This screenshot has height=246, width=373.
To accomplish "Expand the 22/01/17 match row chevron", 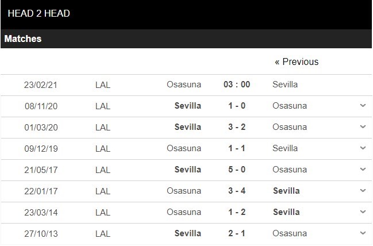I will tap(363, 191).
